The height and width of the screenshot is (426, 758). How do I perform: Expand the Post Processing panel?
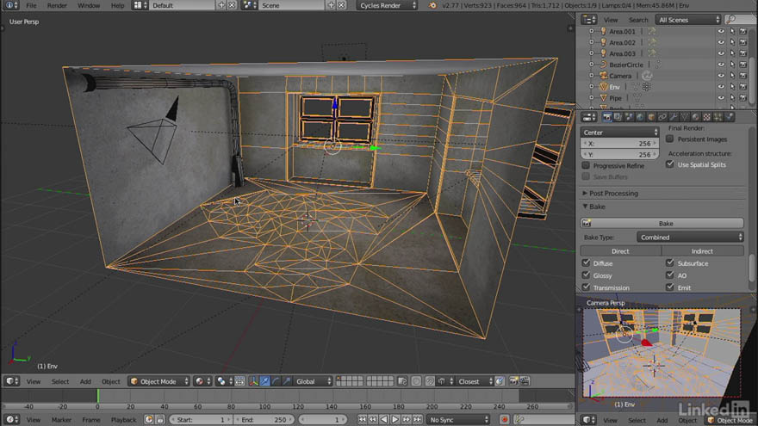point(613,193)
